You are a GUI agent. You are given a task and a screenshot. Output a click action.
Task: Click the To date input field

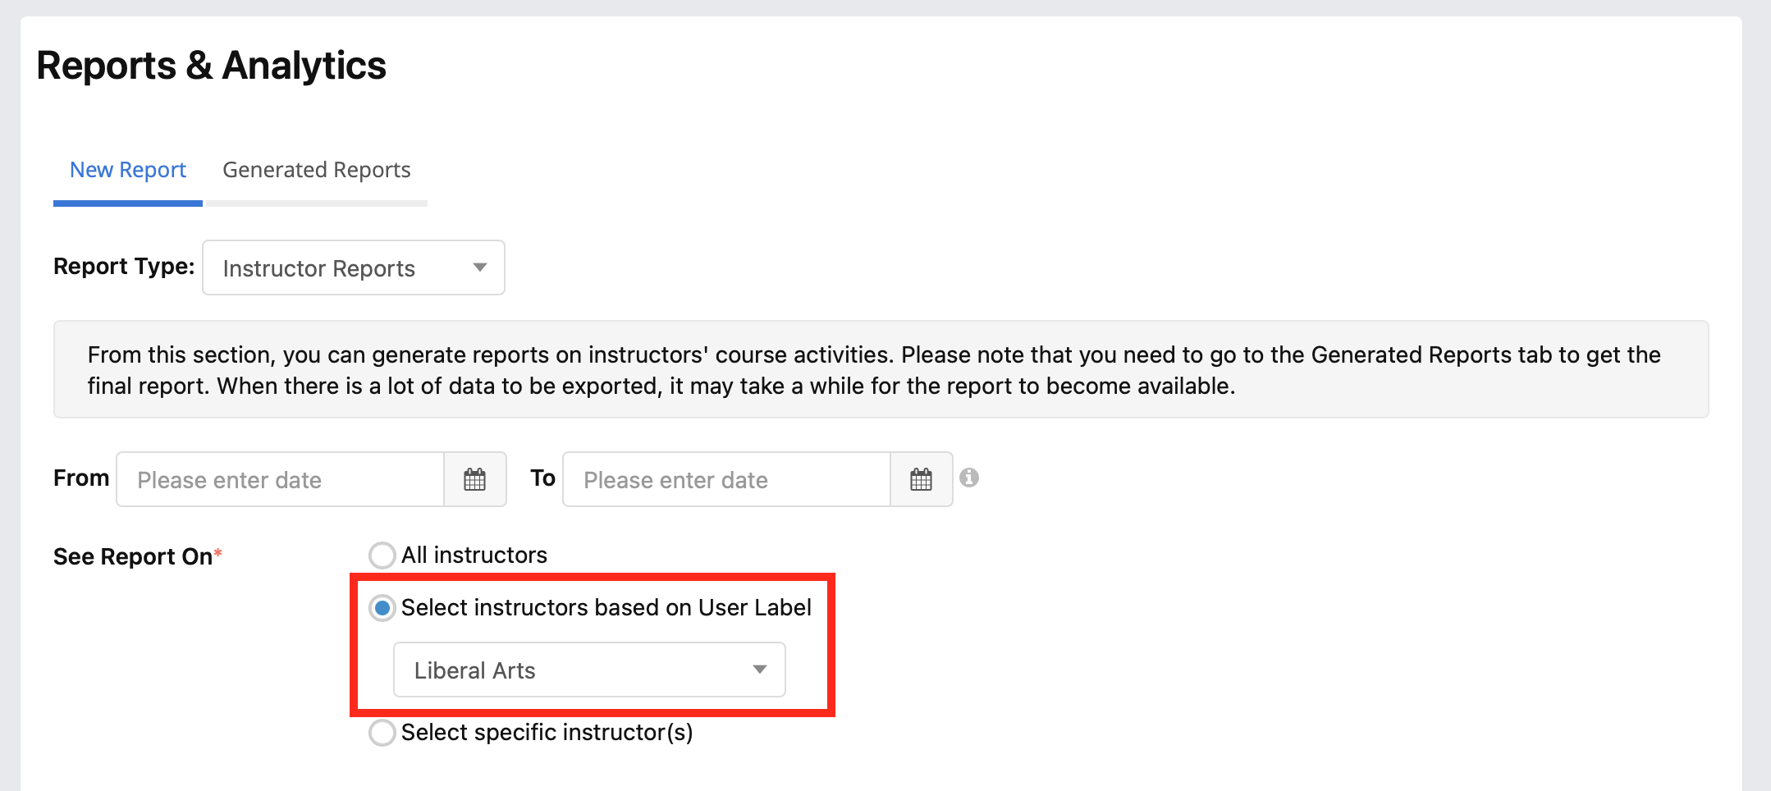[x=727, y=479]
